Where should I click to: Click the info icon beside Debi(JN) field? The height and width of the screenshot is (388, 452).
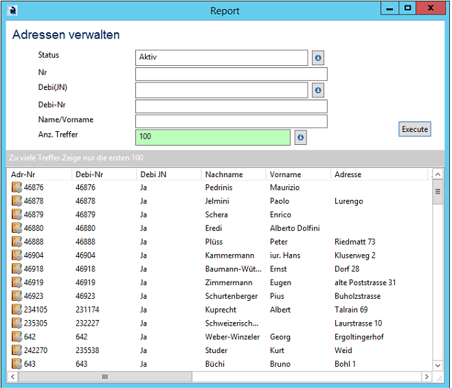coord(318,91)
